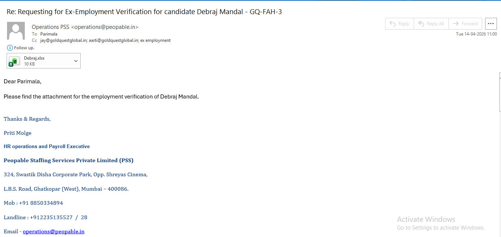Click the sender's profile avatar picture
Image resolution: width=501 pixels, height=237 pixels.
tap(16, 31)
